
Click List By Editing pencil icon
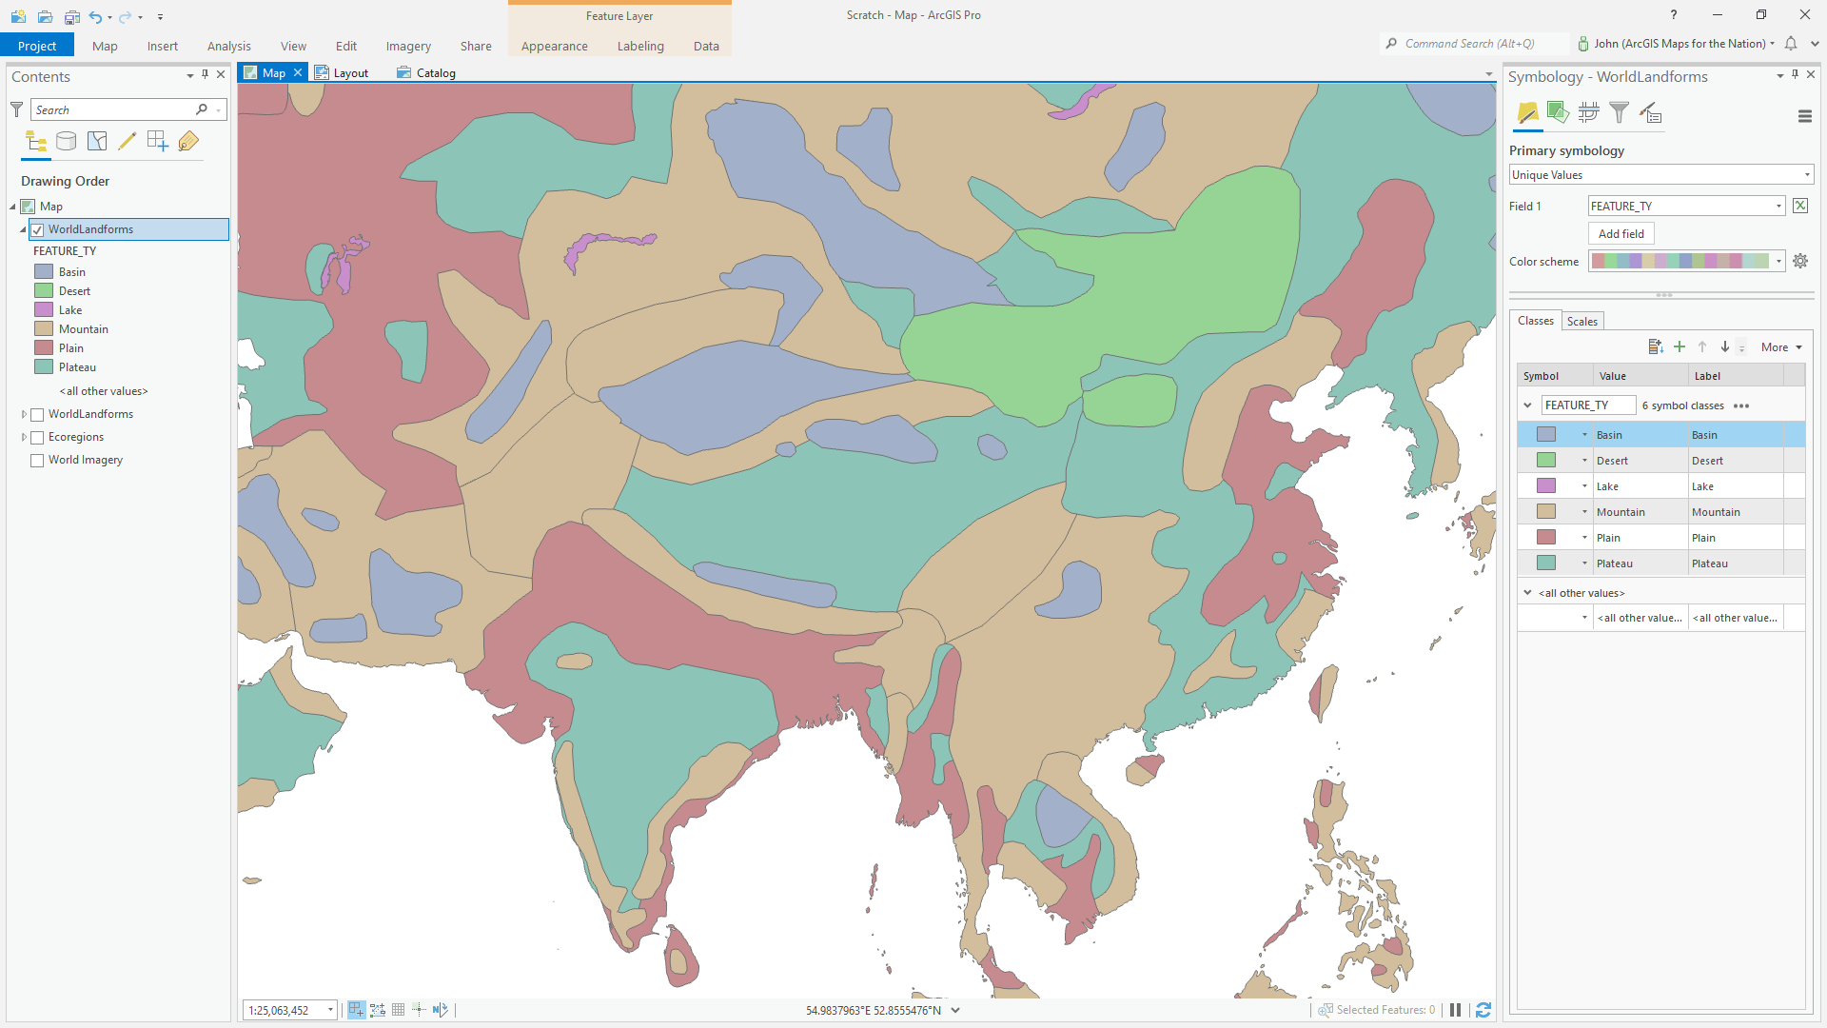[127, 142]
